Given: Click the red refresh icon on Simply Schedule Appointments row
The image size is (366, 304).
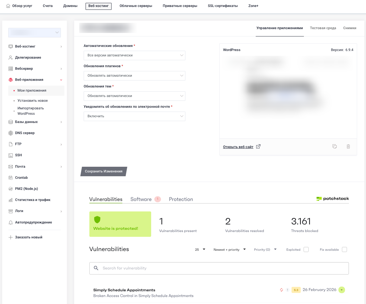Looking at the screenshot, I should (x=281, y=290).
